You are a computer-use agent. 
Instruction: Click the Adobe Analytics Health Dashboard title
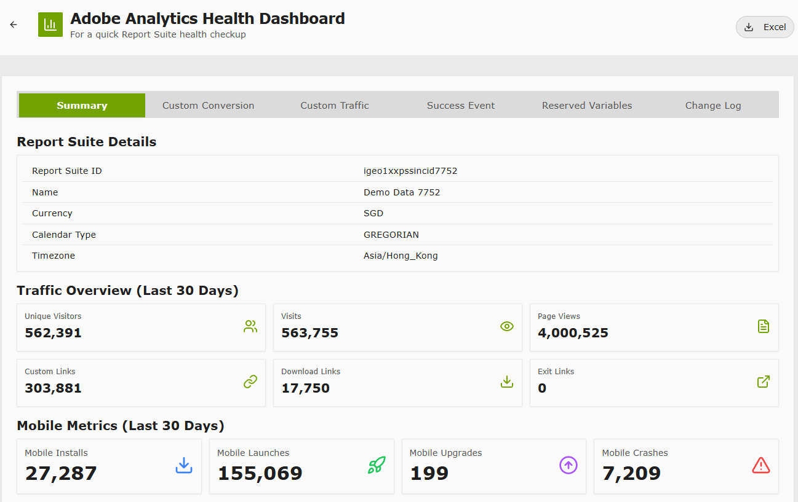pos(207,18)
